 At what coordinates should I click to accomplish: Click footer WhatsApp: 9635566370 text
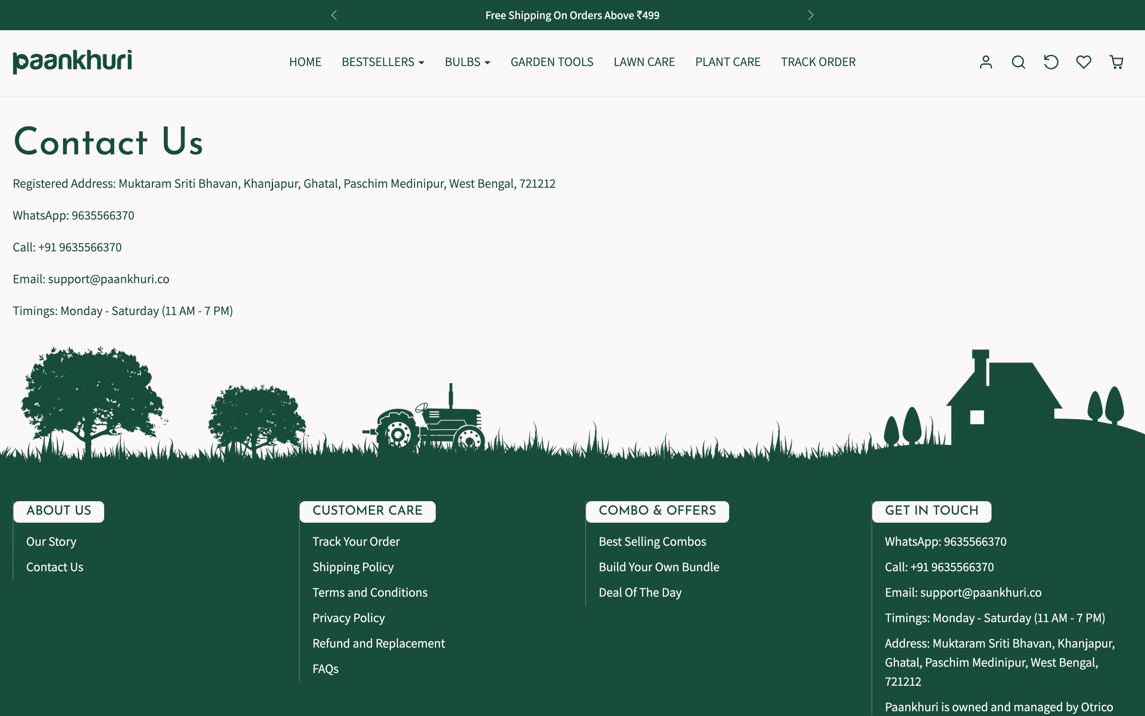946,541
